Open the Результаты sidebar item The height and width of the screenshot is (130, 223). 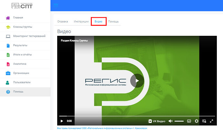click(x=20, y=45)
